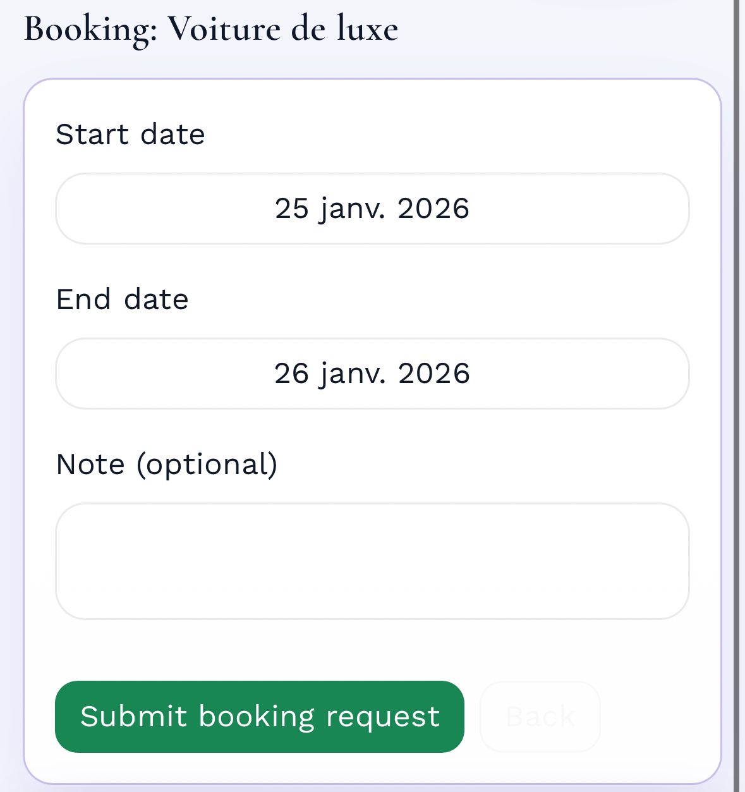
Task: Submit the Voiture de luxe booking
Action: click(x=260, y=716)
